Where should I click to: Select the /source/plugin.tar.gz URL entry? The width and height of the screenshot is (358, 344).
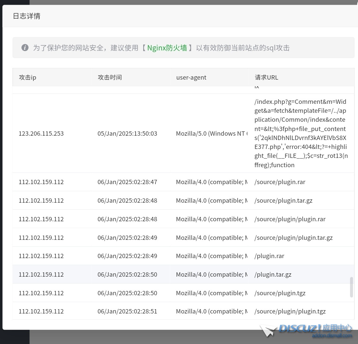(x=283, y=200)
